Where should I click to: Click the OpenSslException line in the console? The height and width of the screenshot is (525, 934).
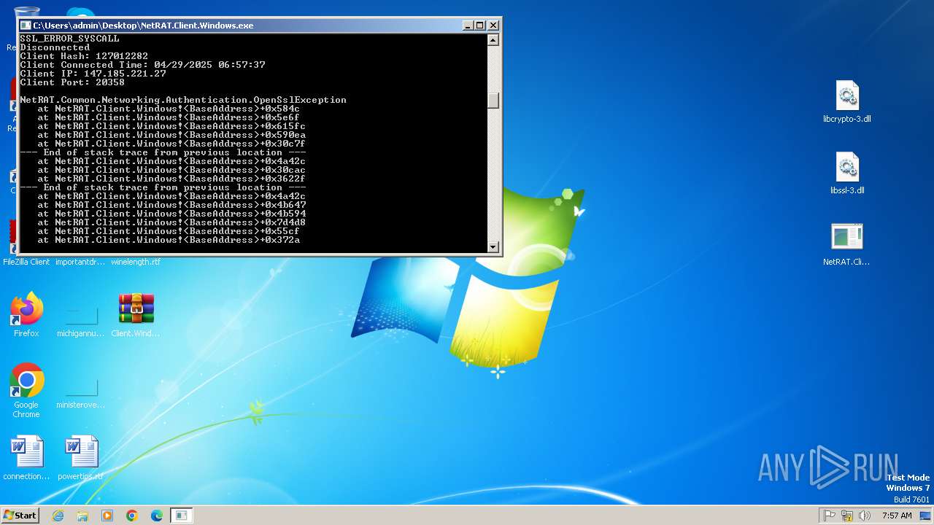183,100
